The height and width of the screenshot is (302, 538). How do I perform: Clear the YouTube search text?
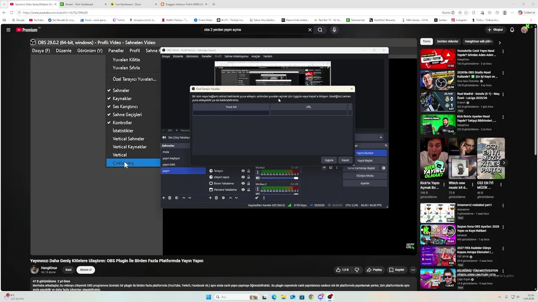coord(310,30)
